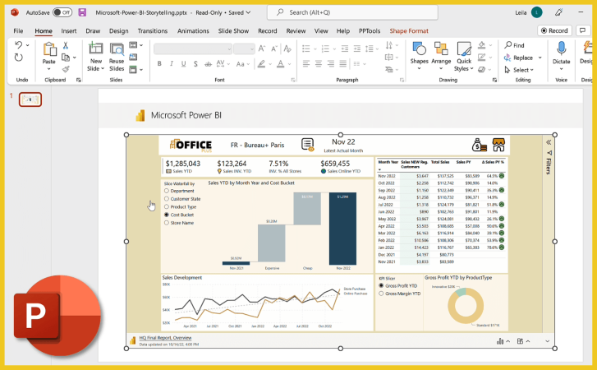597x370 pixels.
Task: Select the Department radio button
Action: pyautogui.click(x=167, y=191)
